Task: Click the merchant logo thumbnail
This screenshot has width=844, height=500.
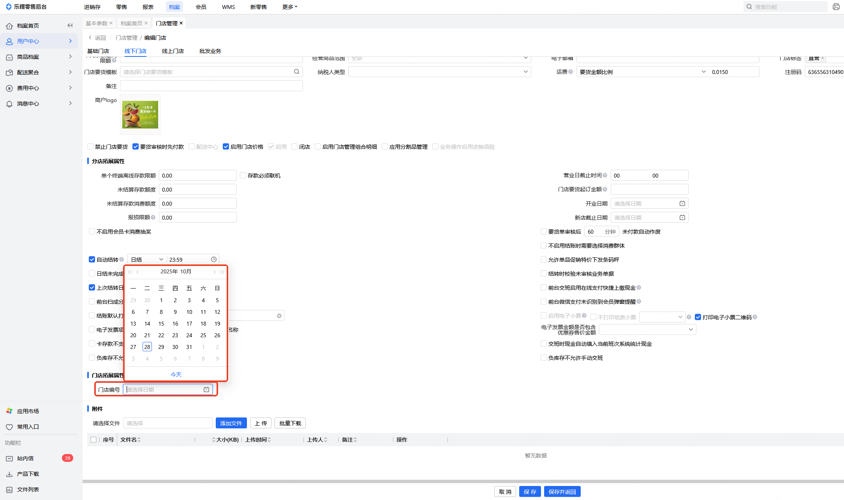Action: point(140,114)
